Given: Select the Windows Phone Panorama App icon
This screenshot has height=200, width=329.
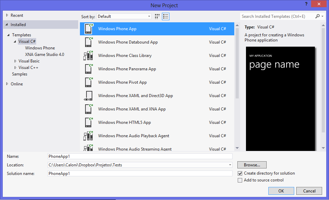Looking at the screenshot, I should click(x=89, y=69).
